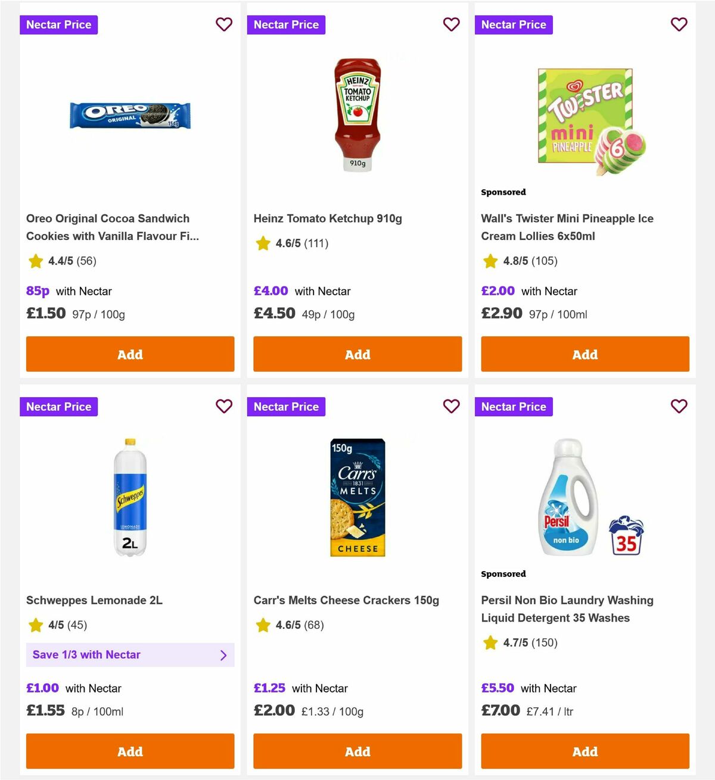This screenshot has width=715, height=780.
Task: Expand the Save 1/3 with Nectar offer
Action: (x=130, y=655)
